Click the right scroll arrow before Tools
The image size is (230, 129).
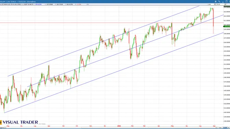(217, 128)
